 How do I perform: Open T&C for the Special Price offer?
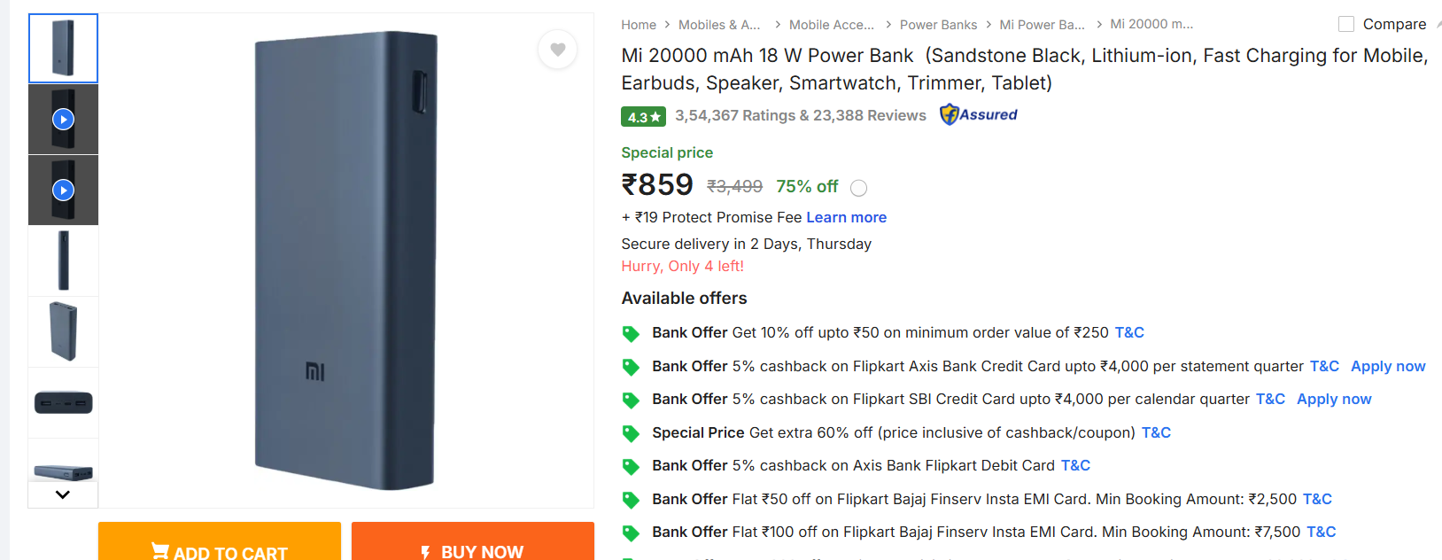point(1156,432)
